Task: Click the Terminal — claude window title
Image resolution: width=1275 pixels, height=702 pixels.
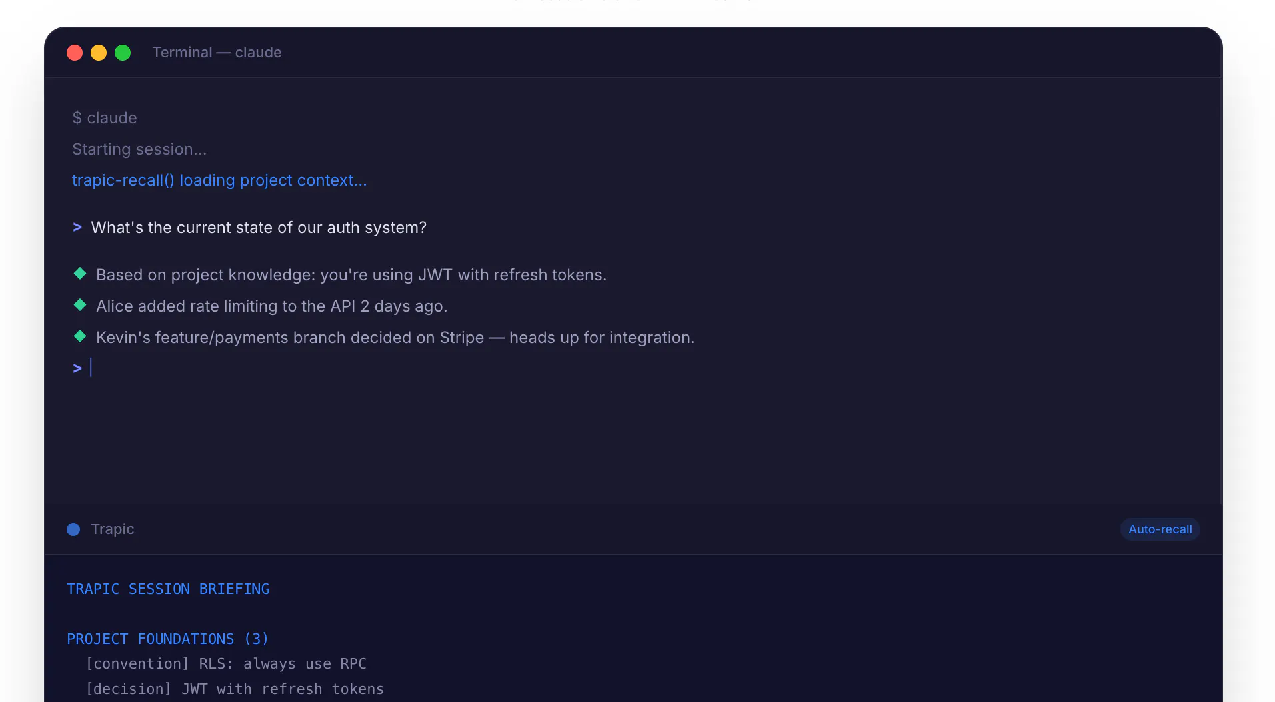Action: click(x=217, y=52)
